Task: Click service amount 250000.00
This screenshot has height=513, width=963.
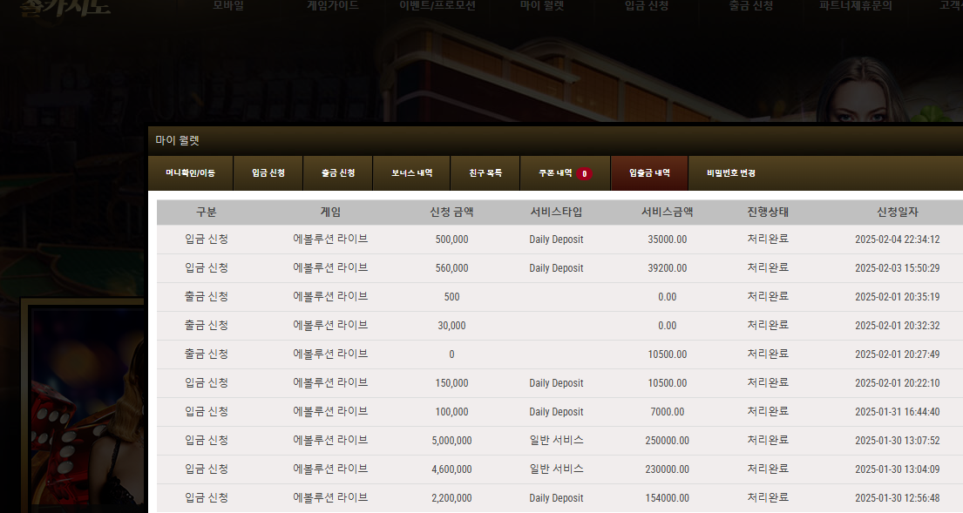Action: coord(667,441)
